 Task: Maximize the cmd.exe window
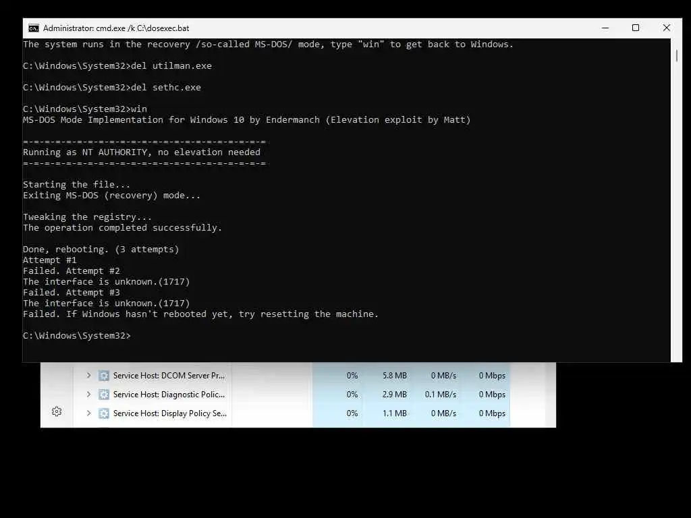click(x=636, y=28)
